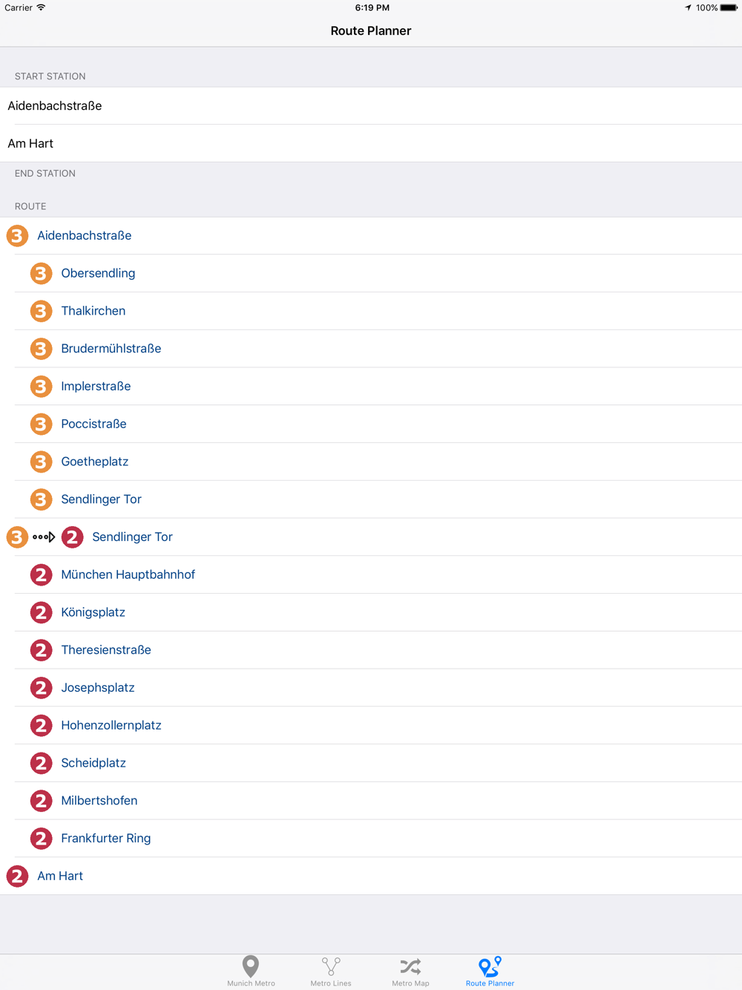742x990 pixels.
Task: Tap the battery indicator in status bar
Action: point(729,7)
